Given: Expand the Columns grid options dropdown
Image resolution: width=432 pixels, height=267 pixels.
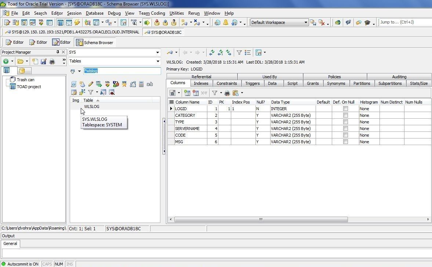Looking at the screenshot, I should tap(179, 93).
